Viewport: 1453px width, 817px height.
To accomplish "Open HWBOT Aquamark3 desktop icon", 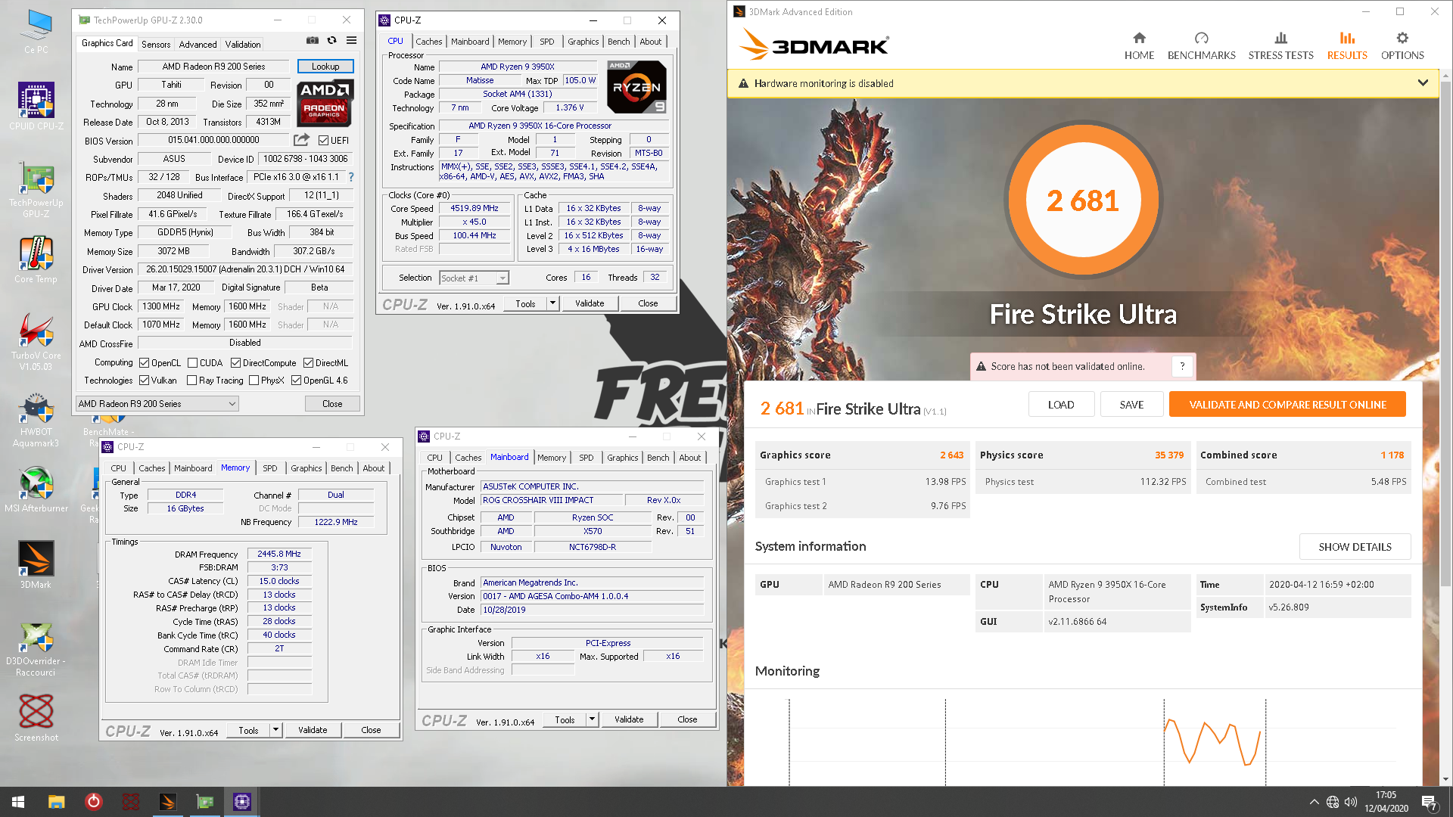I will click(x=36, y=420).
